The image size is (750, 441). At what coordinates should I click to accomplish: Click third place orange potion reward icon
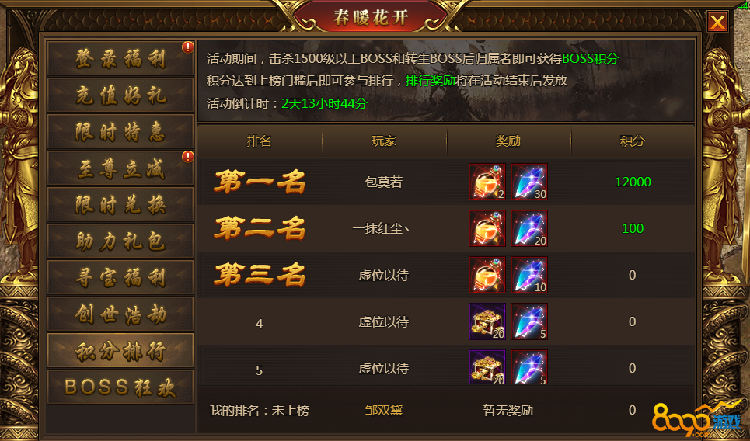point(487,275)
